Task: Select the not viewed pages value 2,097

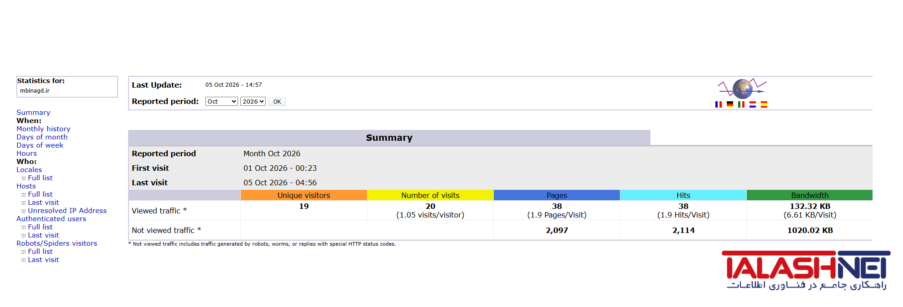Action: pos(557,230)
